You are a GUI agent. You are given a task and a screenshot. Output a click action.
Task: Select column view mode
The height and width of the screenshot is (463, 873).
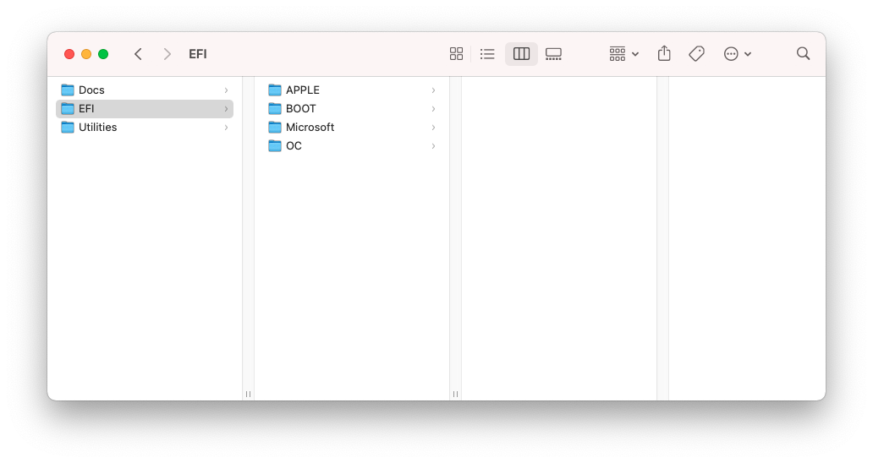pyautogui.click(x=521, y=54)
